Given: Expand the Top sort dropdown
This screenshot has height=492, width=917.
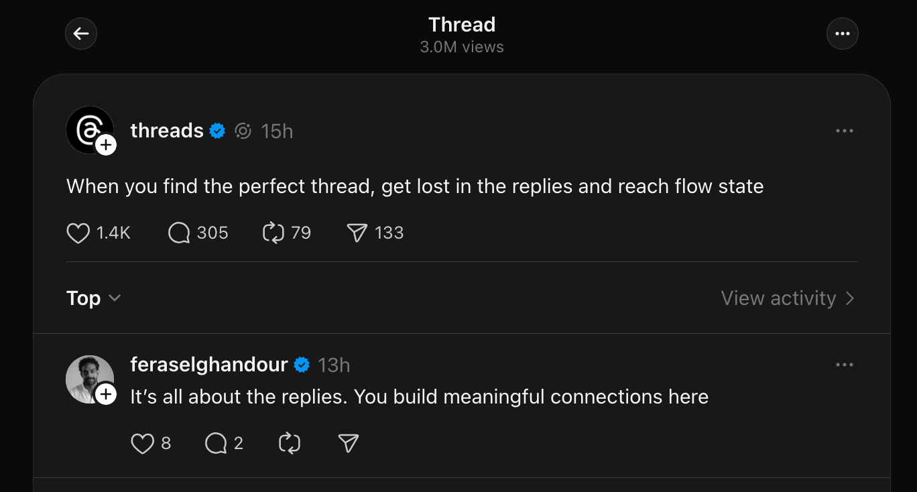Looking at the screenshot, I should coord(94,298).
